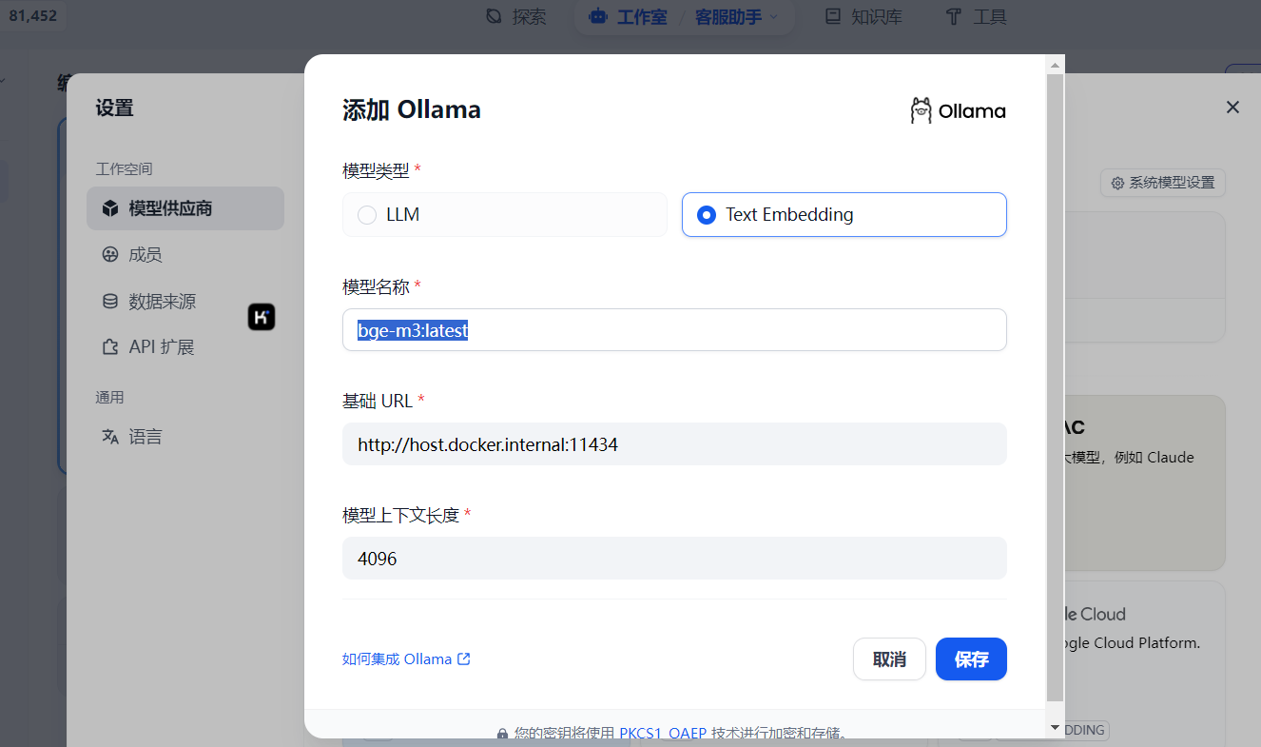Click the dialog scrollbar up arrow

click(x=1055, y=65)
